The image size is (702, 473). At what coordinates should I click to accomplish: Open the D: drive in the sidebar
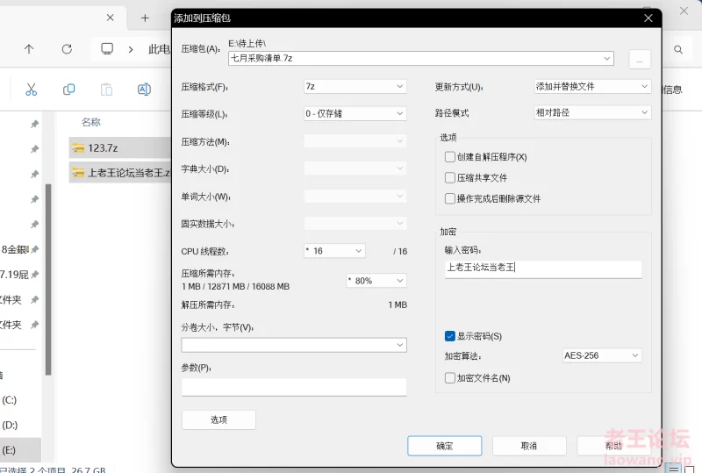pos(10,425)
